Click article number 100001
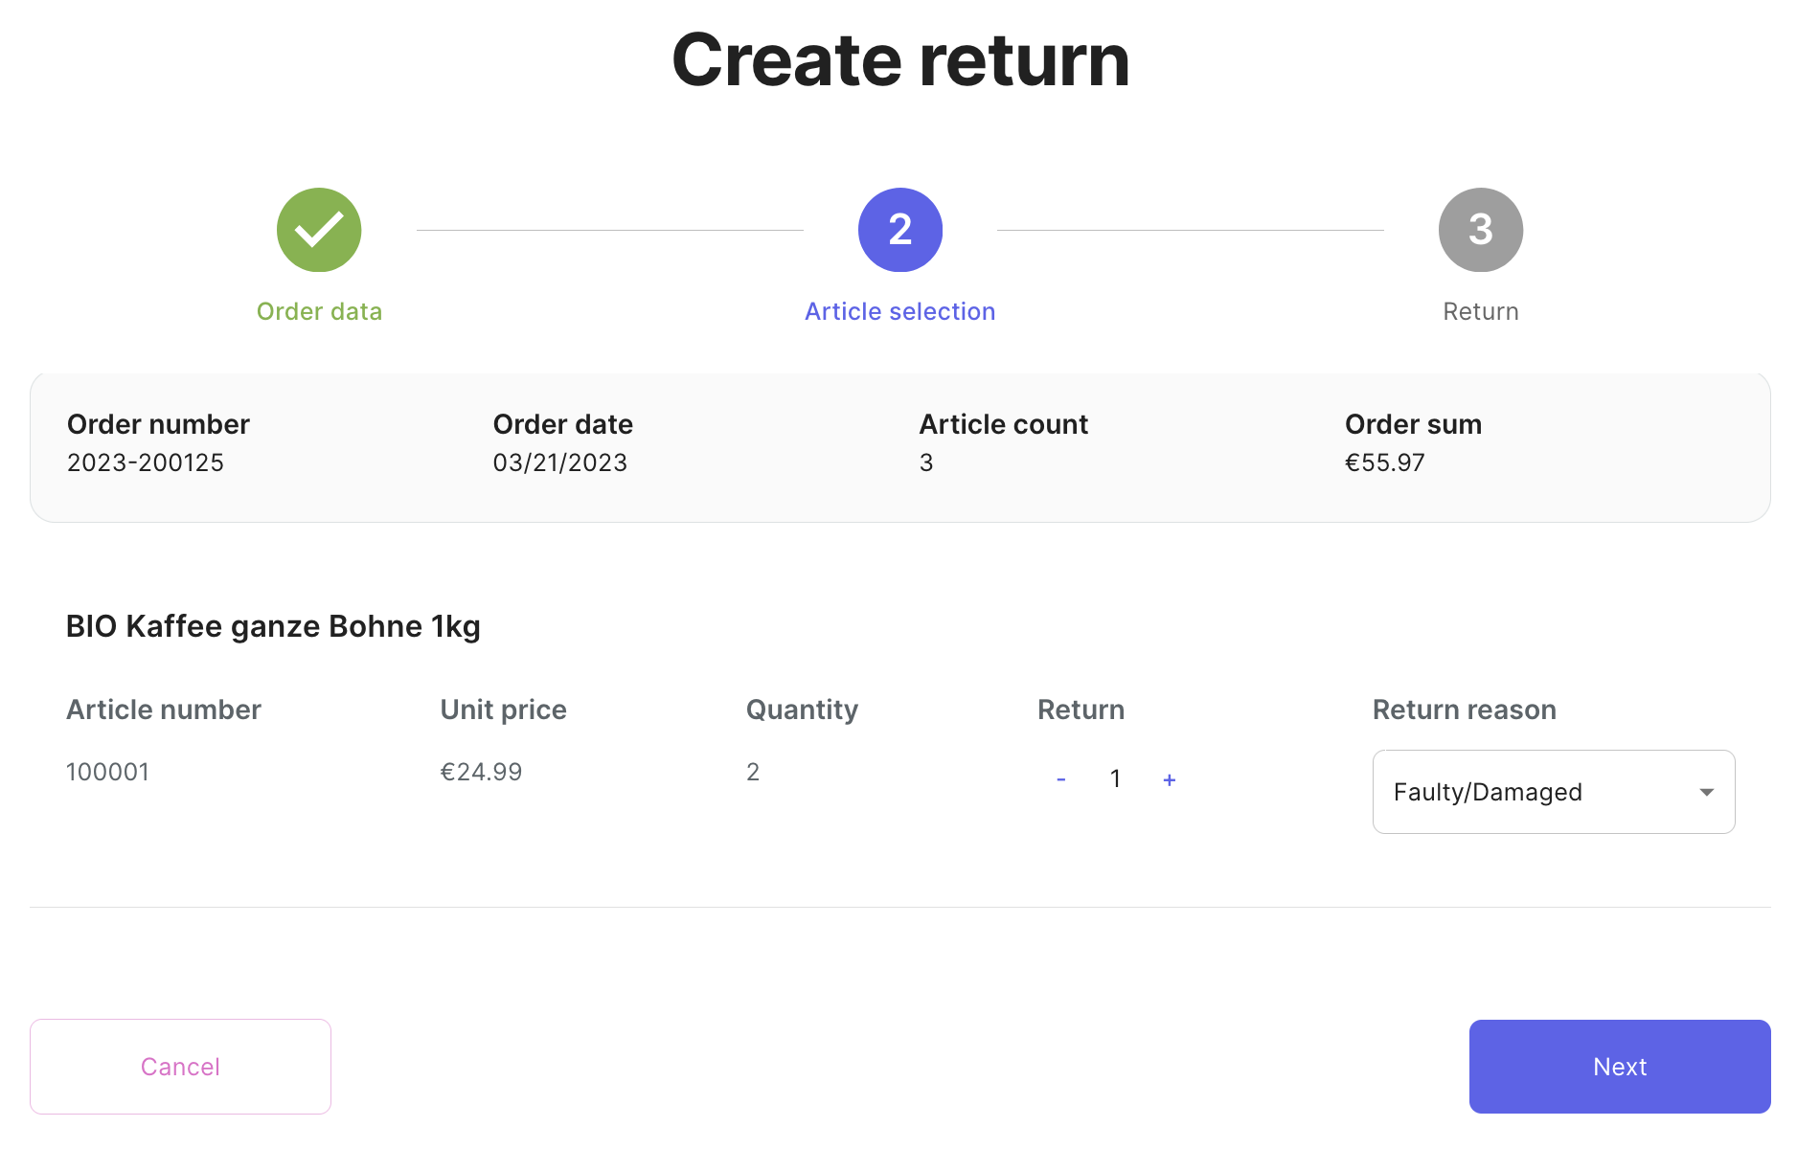This screenshot has height=1149, width=1820. [x=107, y=773]
